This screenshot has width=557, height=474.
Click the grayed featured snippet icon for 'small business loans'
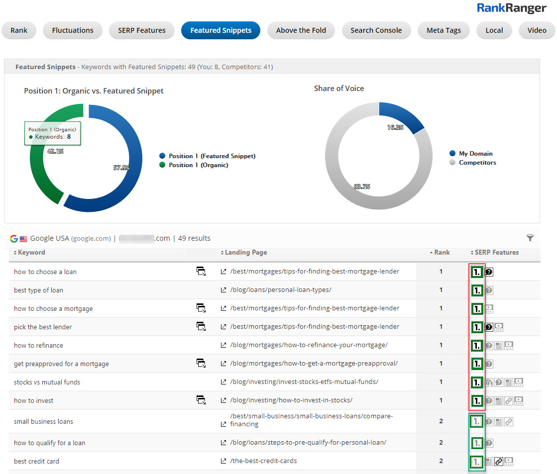click(x=477, y=421)
